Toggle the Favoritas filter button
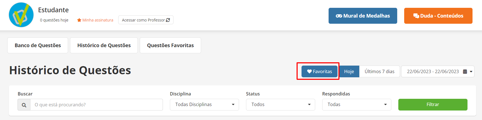The width and height of the screenshot is (482, 120). (319, 71)
